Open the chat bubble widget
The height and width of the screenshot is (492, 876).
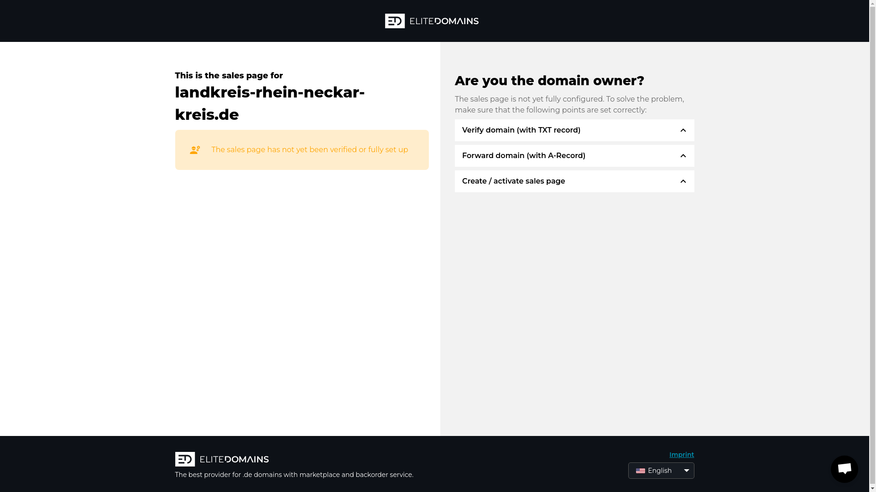(844, 469)
